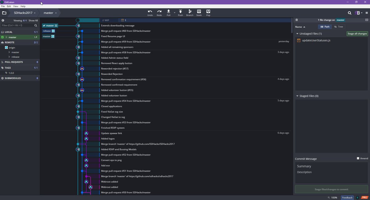This screenshot has width=370, height=200.
Task: Open the View menu
Action: [x=16, y=6]
